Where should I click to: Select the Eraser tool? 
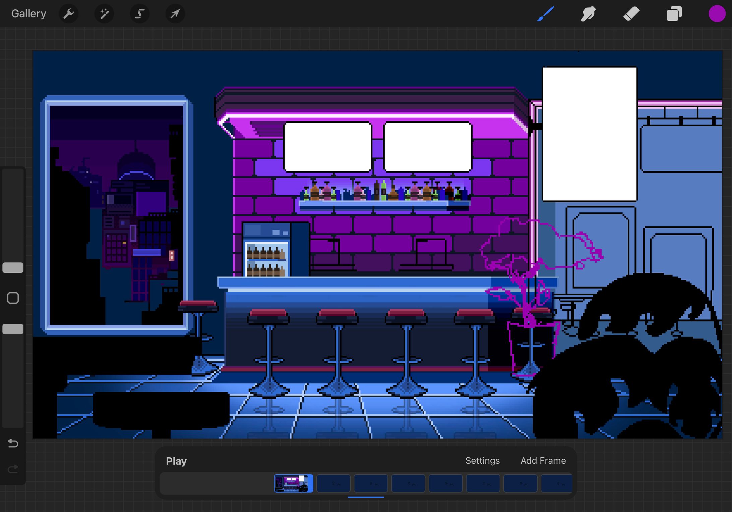[x=631, y=14]
